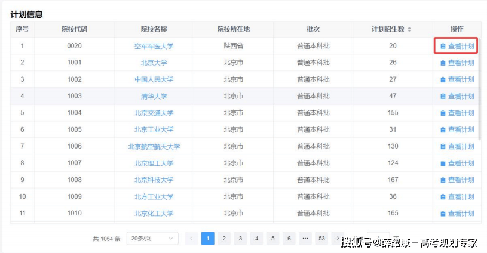The image size is (487, 253).
Task: Click enrollment count 47
Action: tap(393, 96)
